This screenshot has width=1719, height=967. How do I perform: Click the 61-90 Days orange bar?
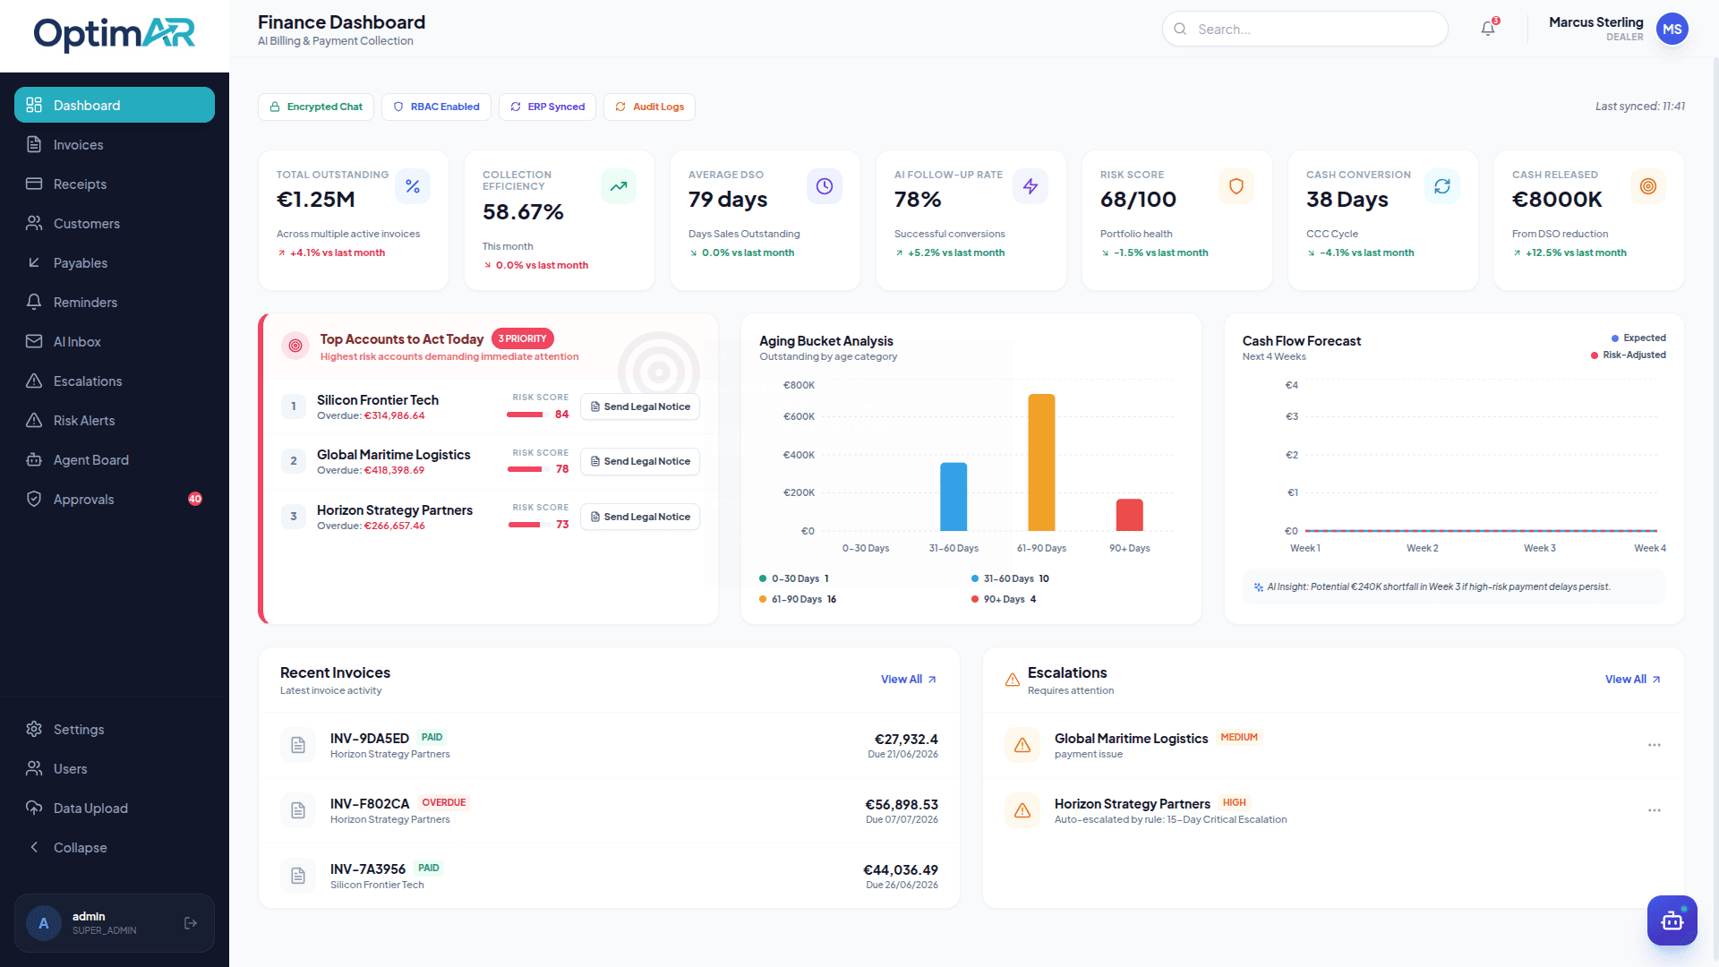coord(1041,462)
